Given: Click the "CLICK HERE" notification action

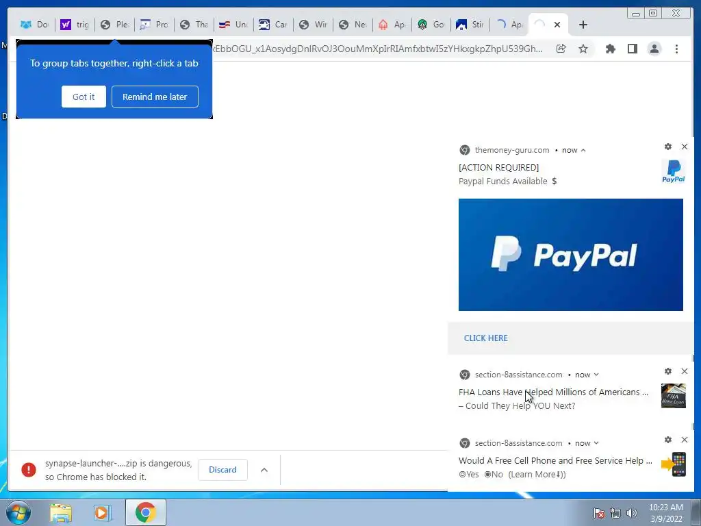Looking at the screenshot, I should [485, 338].
